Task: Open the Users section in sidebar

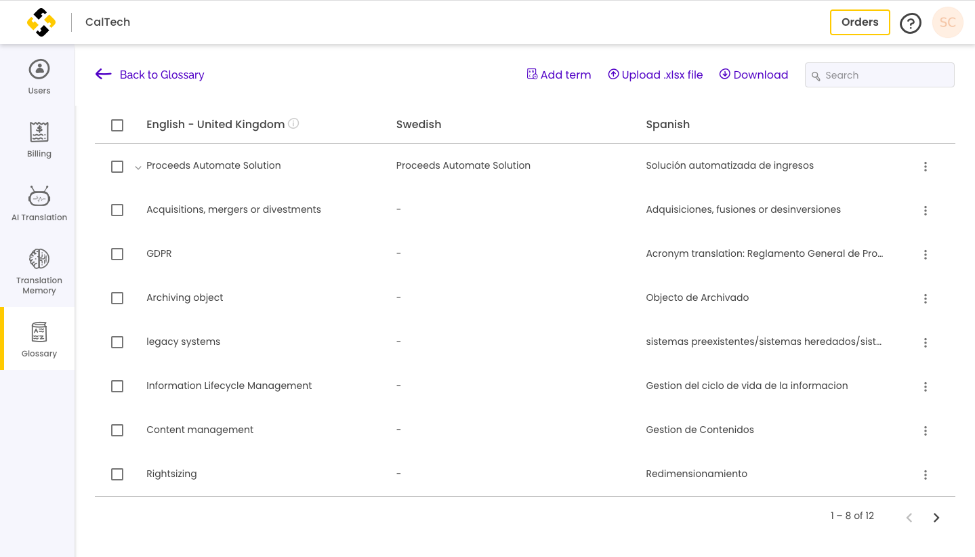Action: coord(39,77)
